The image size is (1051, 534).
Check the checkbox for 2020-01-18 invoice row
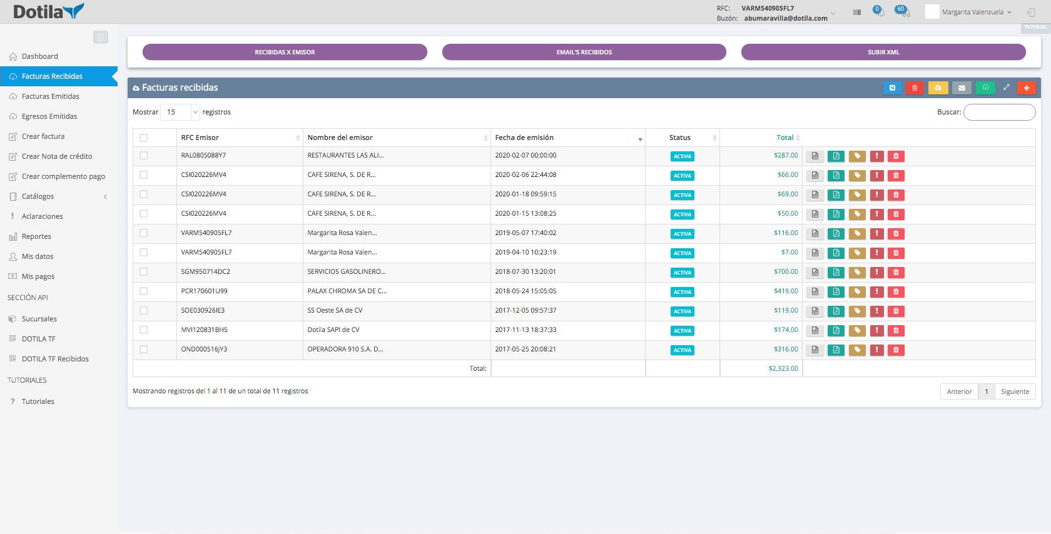pos(144,194)
